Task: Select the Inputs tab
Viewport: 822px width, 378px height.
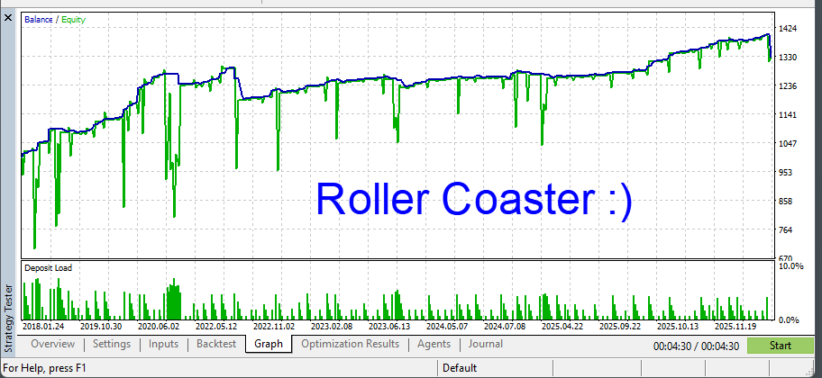Action: point(163,344)
